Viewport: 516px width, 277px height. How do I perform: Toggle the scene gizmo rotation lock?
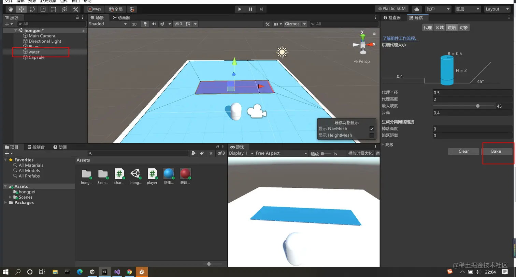coord(374,34)
